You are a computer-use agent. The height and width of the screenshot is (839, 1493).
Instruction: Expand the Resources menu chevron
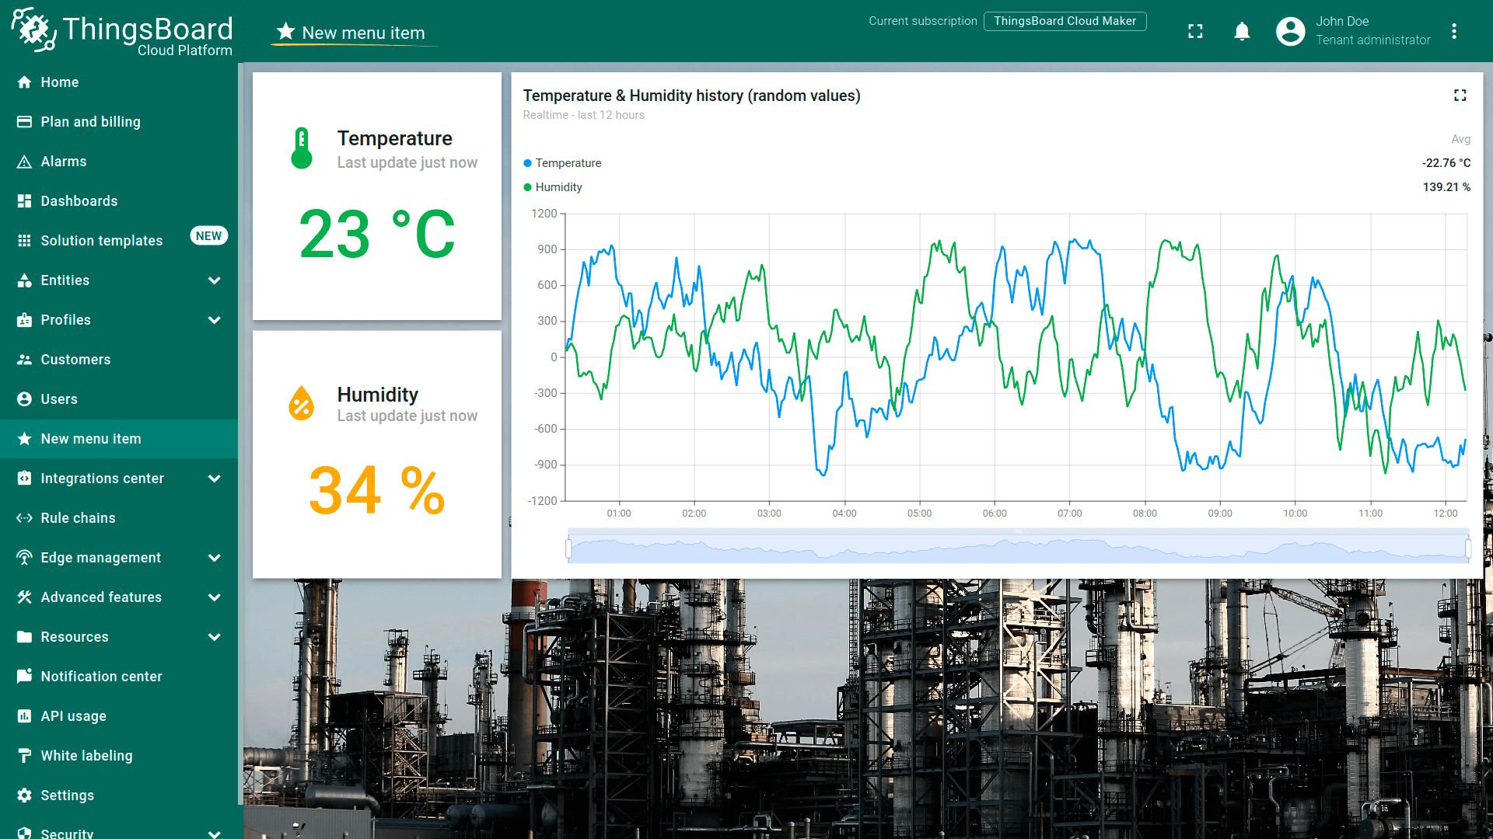pyautogui.click(x=215, y=637)
